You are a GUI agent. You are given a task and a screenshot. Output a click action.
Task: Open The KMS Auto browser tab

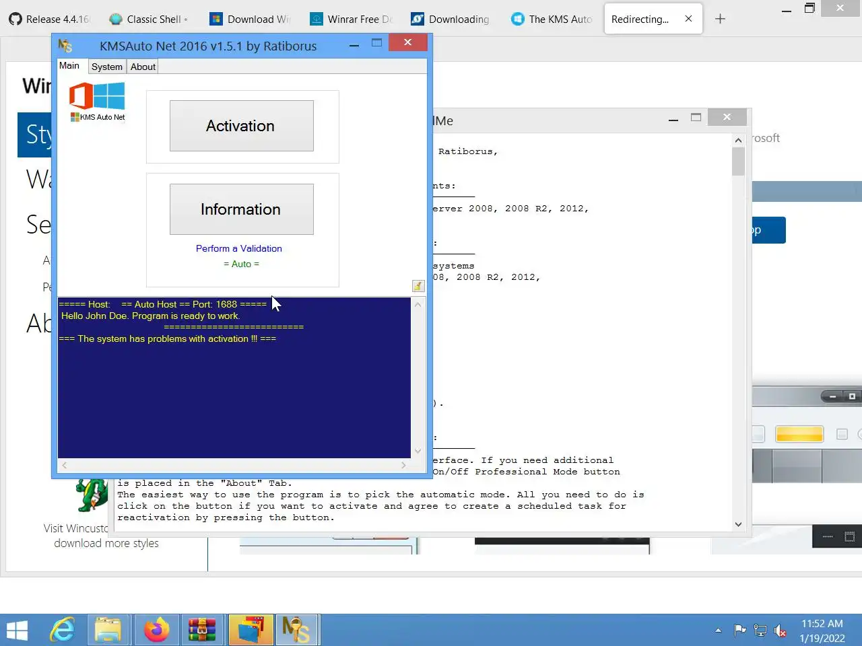tap(552, 19)
